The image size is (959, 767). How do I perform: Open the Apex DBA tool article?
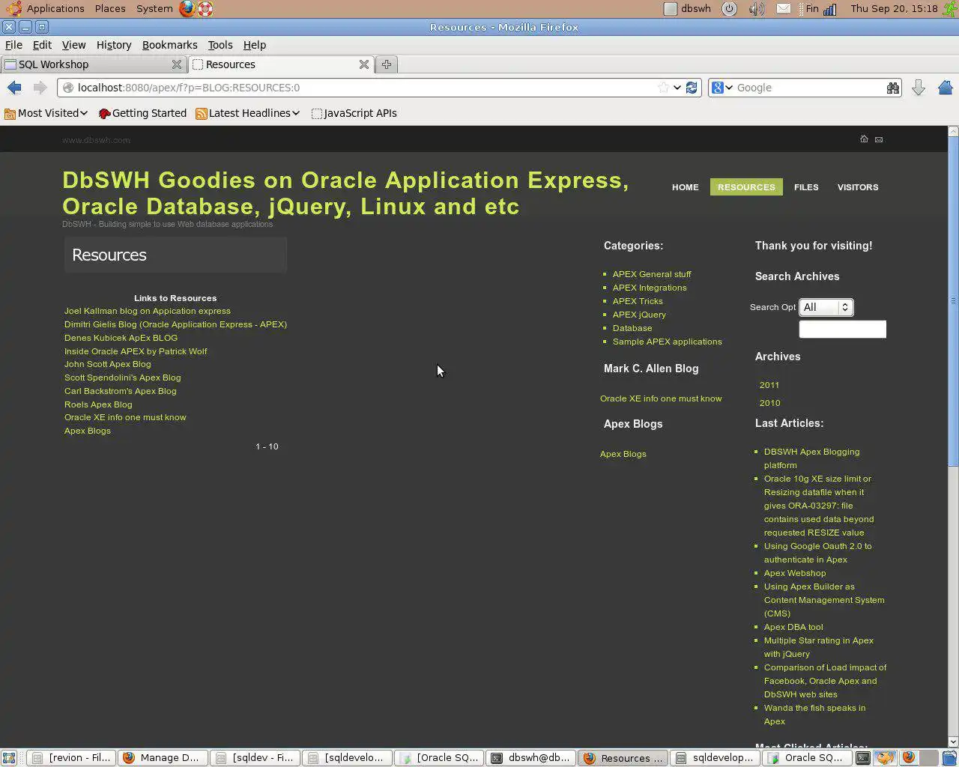pyautogui.click(x=793, y=627)
